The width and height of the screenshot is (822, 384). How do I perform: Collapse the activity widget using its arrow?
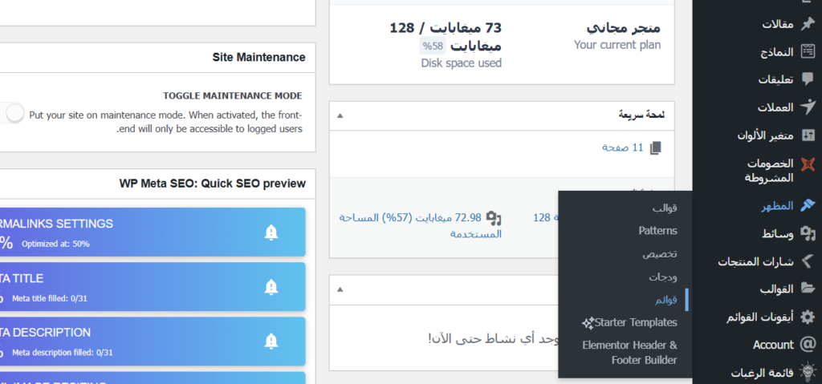340,289
